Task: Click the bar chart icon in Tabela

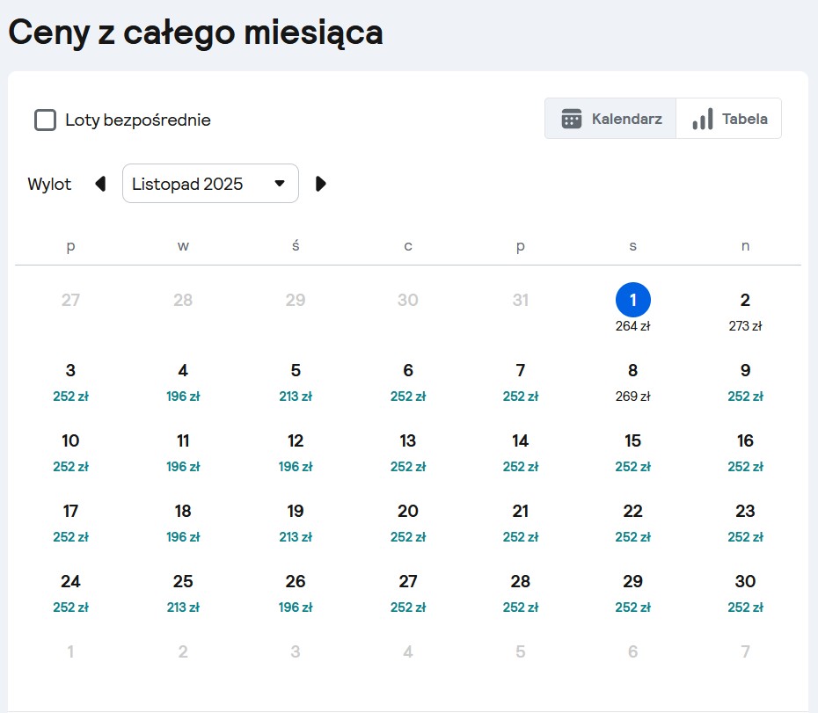Action: (x=702, y=119)
